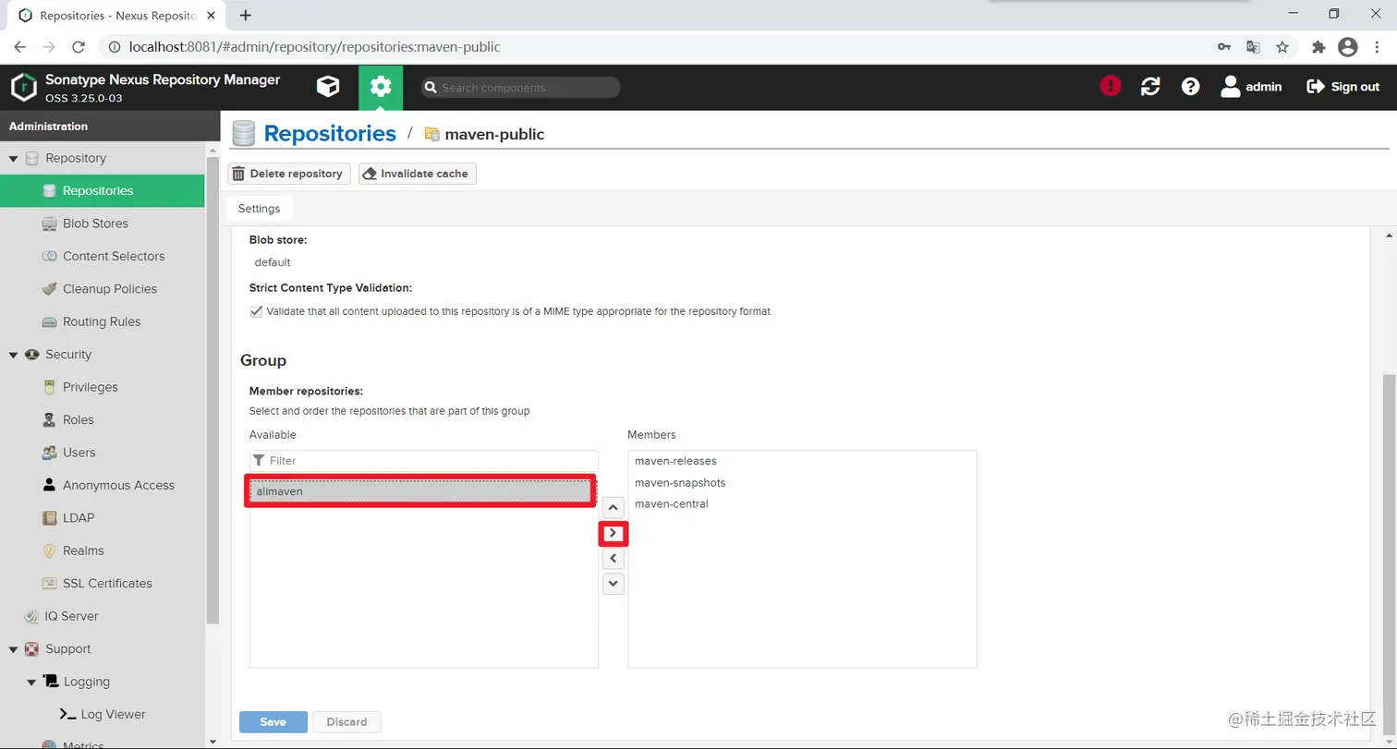Click the browser Back arrow
Image resolution: width=1397 pixels, height=749 pixels.
point(20,46)
